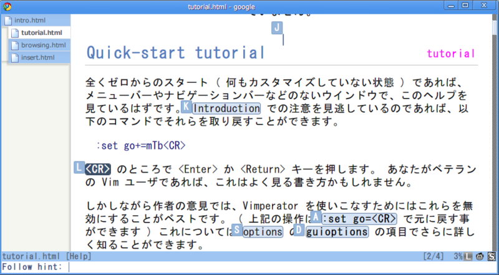Viewport: 499px width, 275px height.
Task: Go to the insert.html tab
Action: click(x=39, y=57)
